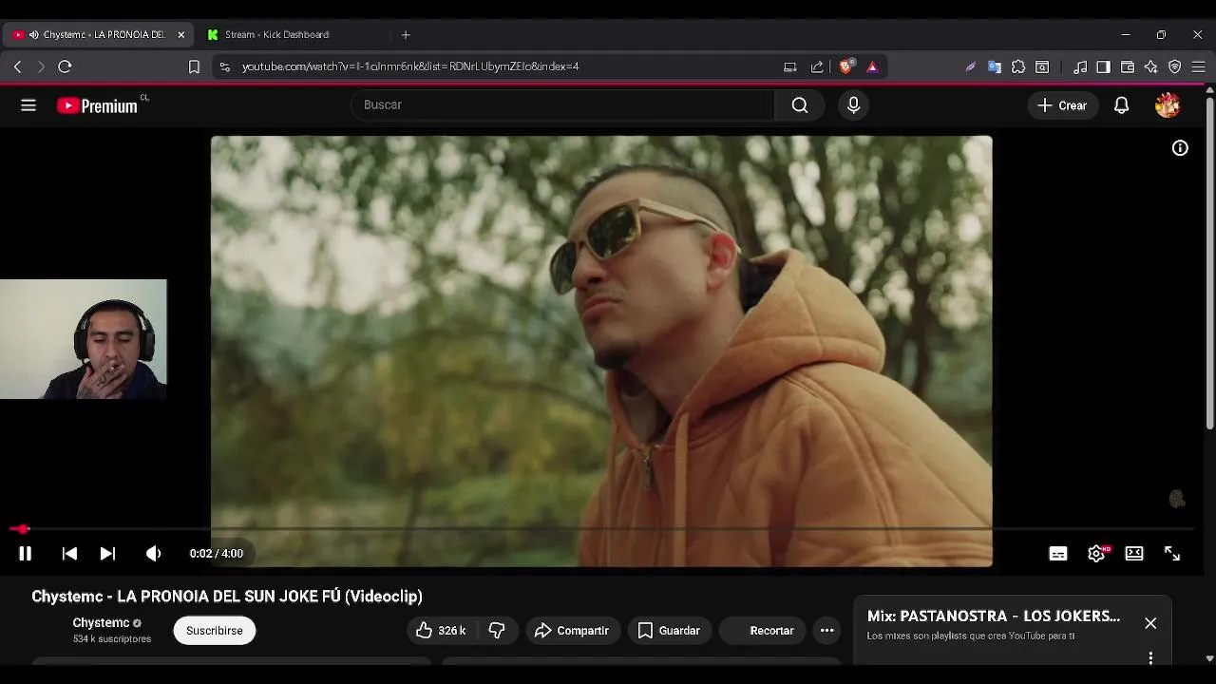The image size is (1216, 684).
Task: Skip to the next video
Action: click(x=107, y=554)
